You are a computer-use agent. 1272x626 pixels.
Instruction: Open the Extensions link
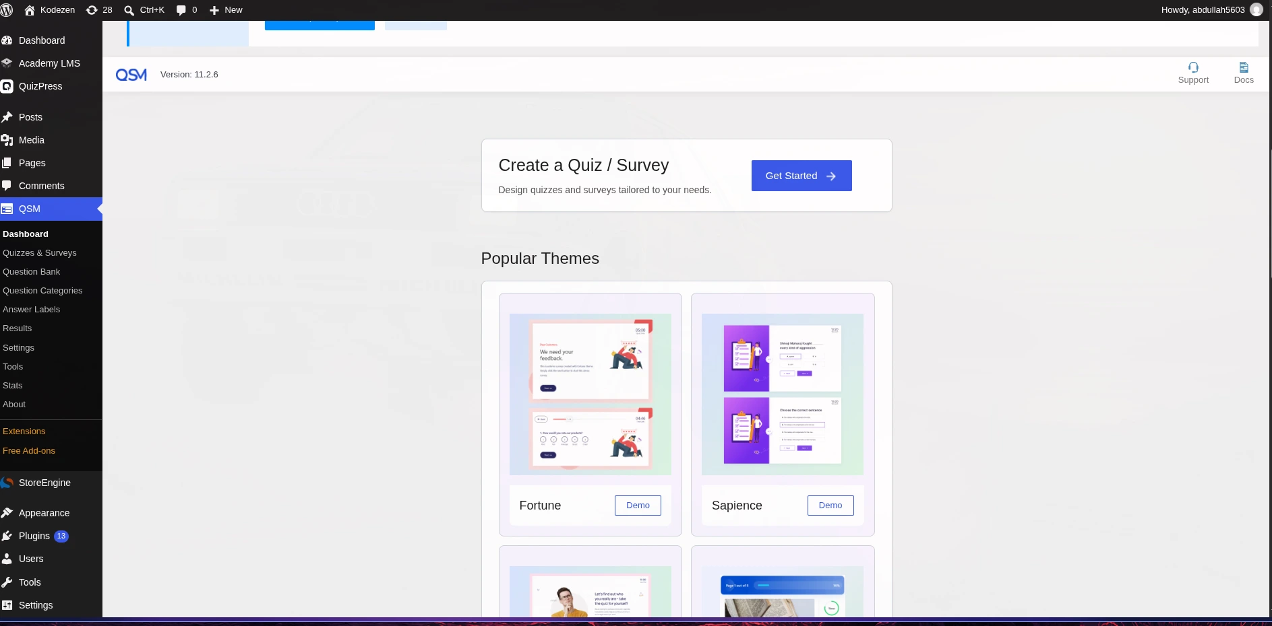24,431
